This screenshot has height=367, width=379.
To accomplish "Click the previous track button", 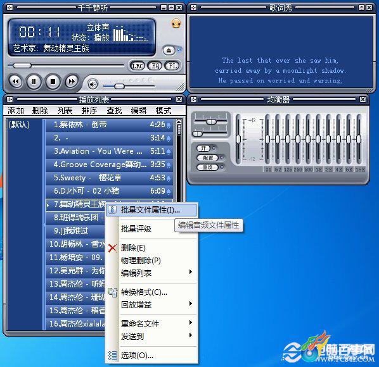I will pos(16,82).
